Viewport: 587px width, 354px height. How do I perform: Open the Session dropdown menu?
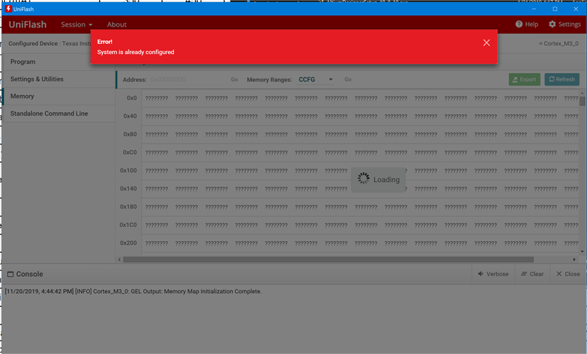(x=76, y=25)
